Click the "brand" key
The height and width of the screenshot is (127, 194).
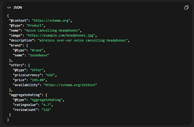[x=16, y=45]
